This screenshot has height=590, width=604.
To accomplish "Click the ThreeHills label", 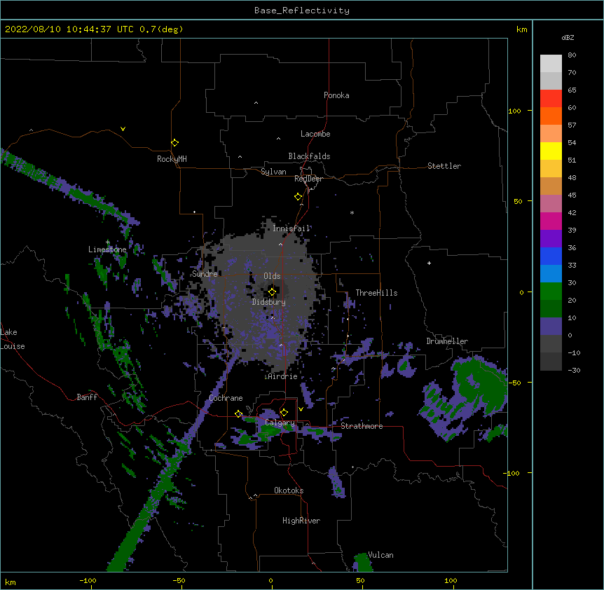I will tap(376, 293).
